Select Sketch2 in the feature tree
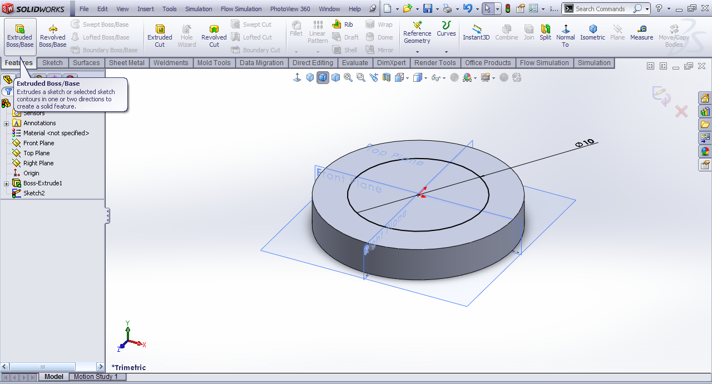The width and height of the screenshot is (712, 384). tap(33, 193)
